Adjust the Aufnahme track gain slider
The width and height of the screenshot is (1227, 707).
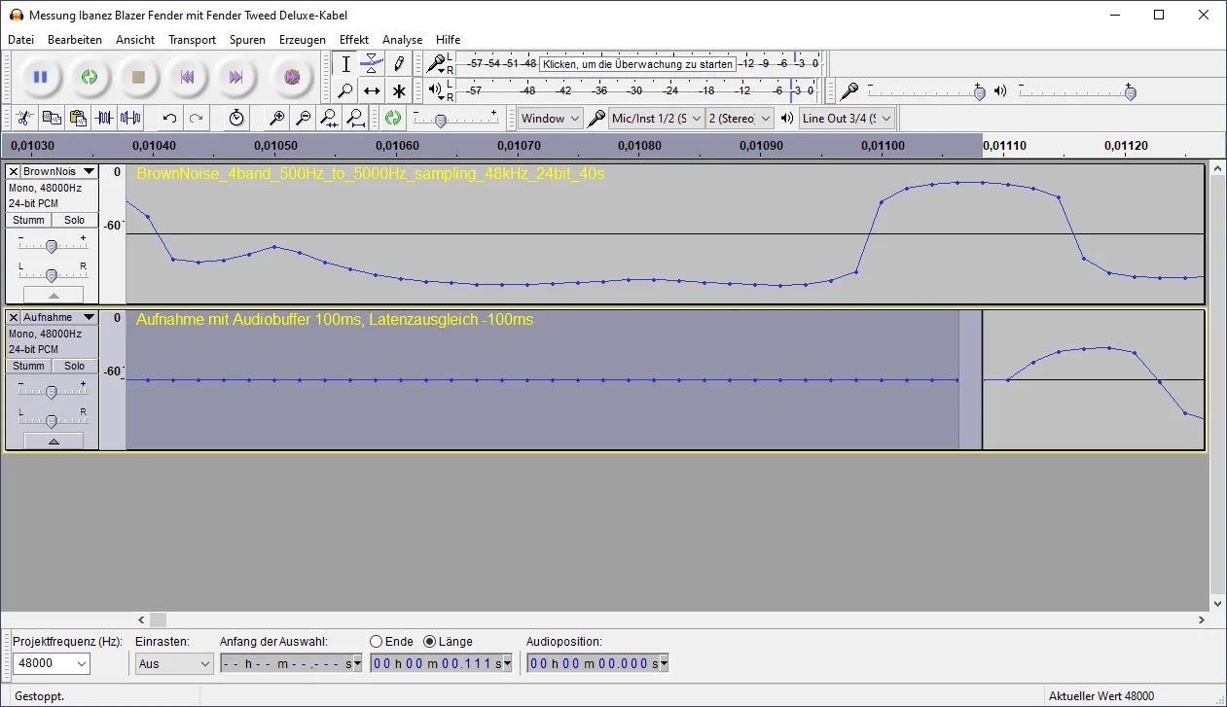pyautogui.click(x=52, y=392)
